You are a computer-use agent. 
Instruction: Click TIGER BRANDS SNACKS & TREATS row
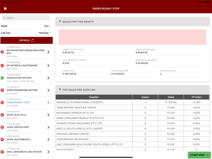pyautogui.click(x=132, y=108)
